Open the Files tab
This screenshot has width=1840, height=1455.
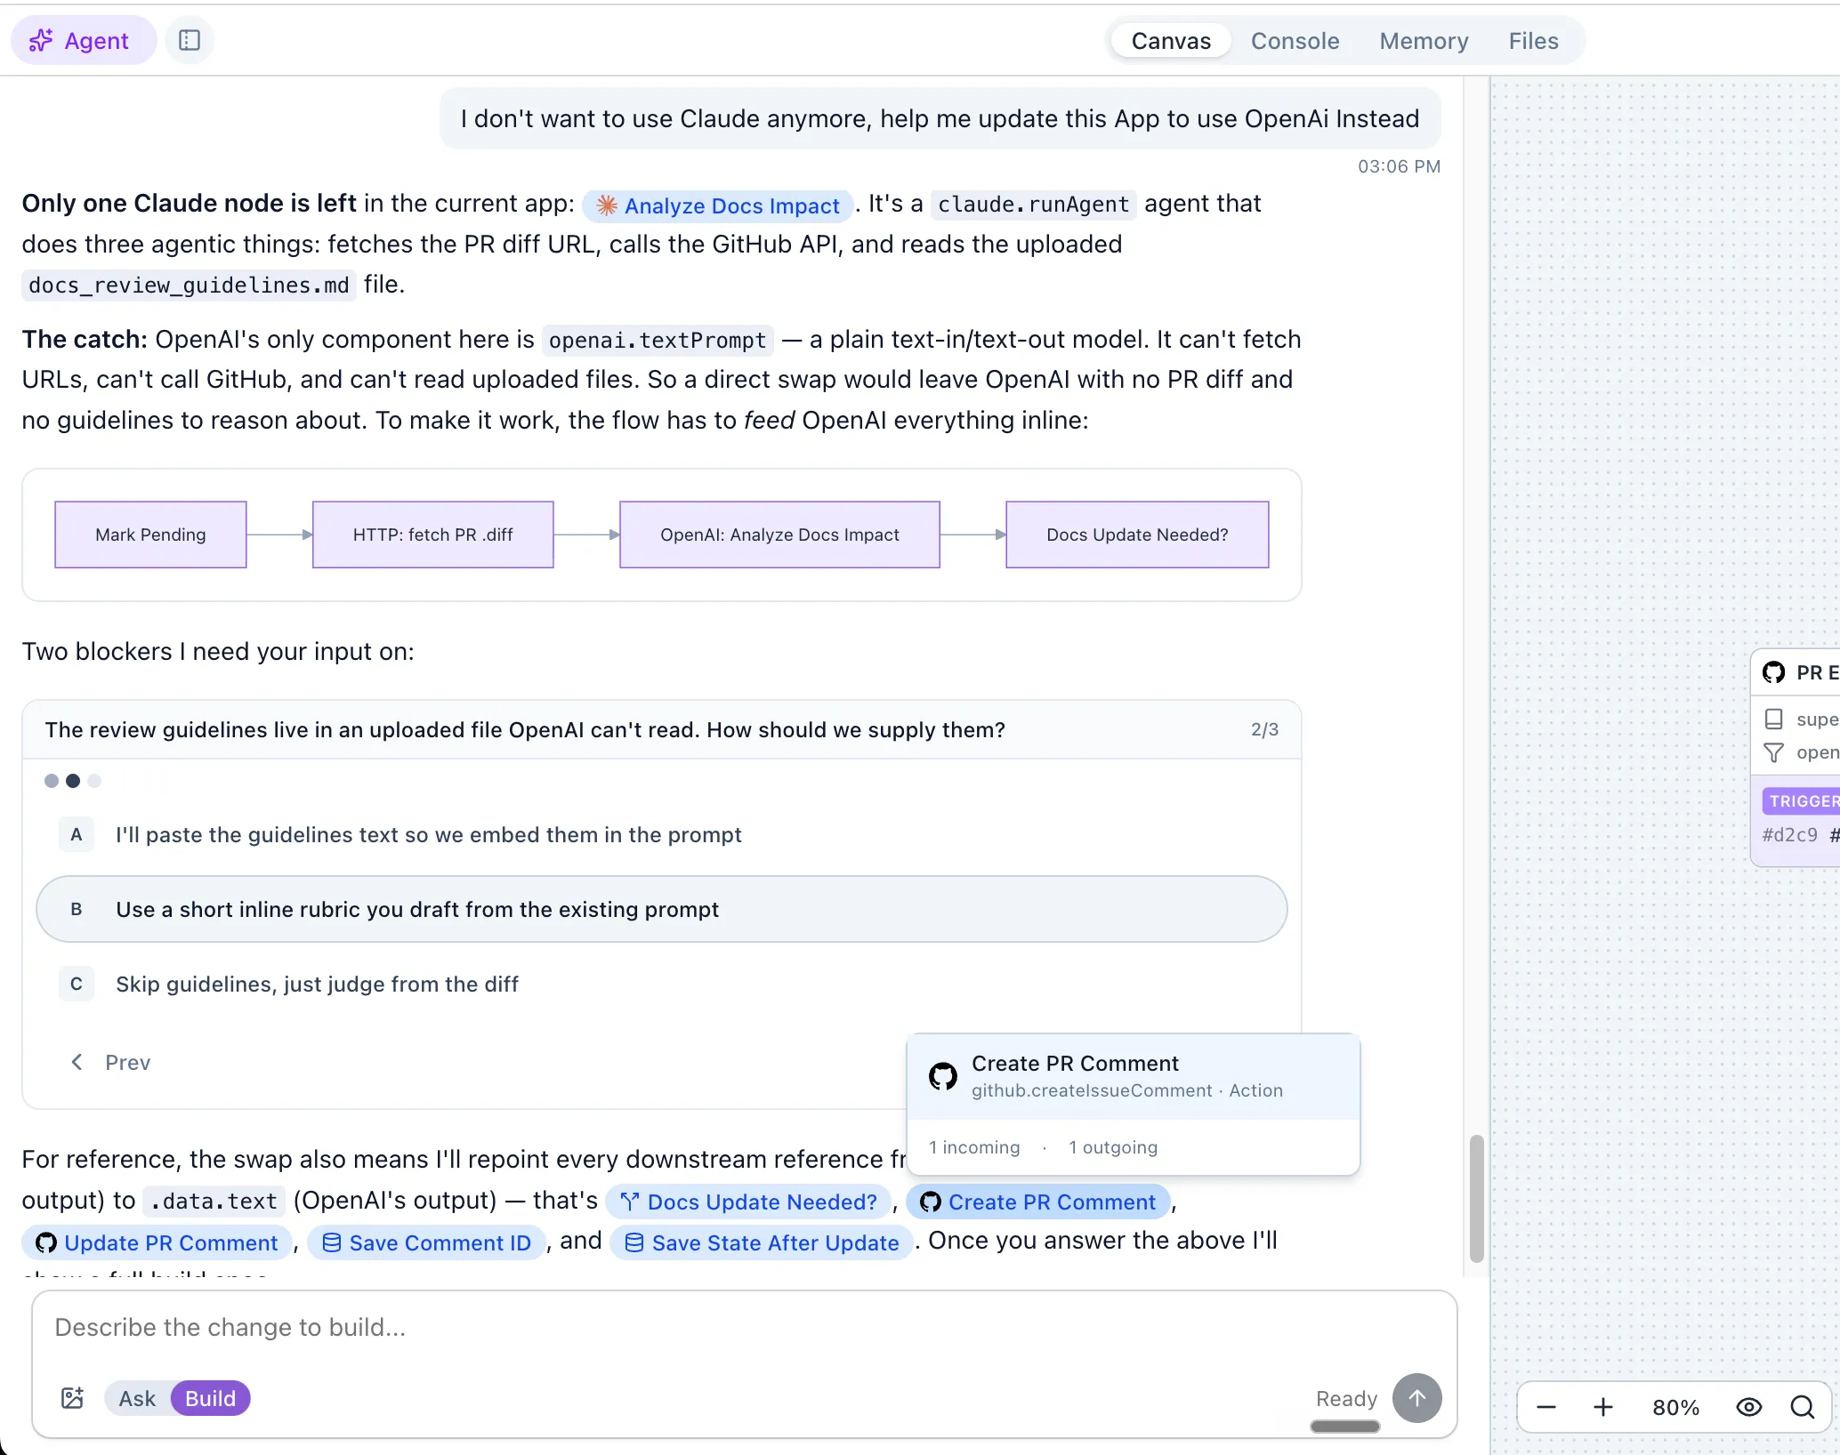click(x=1533, y=41)
